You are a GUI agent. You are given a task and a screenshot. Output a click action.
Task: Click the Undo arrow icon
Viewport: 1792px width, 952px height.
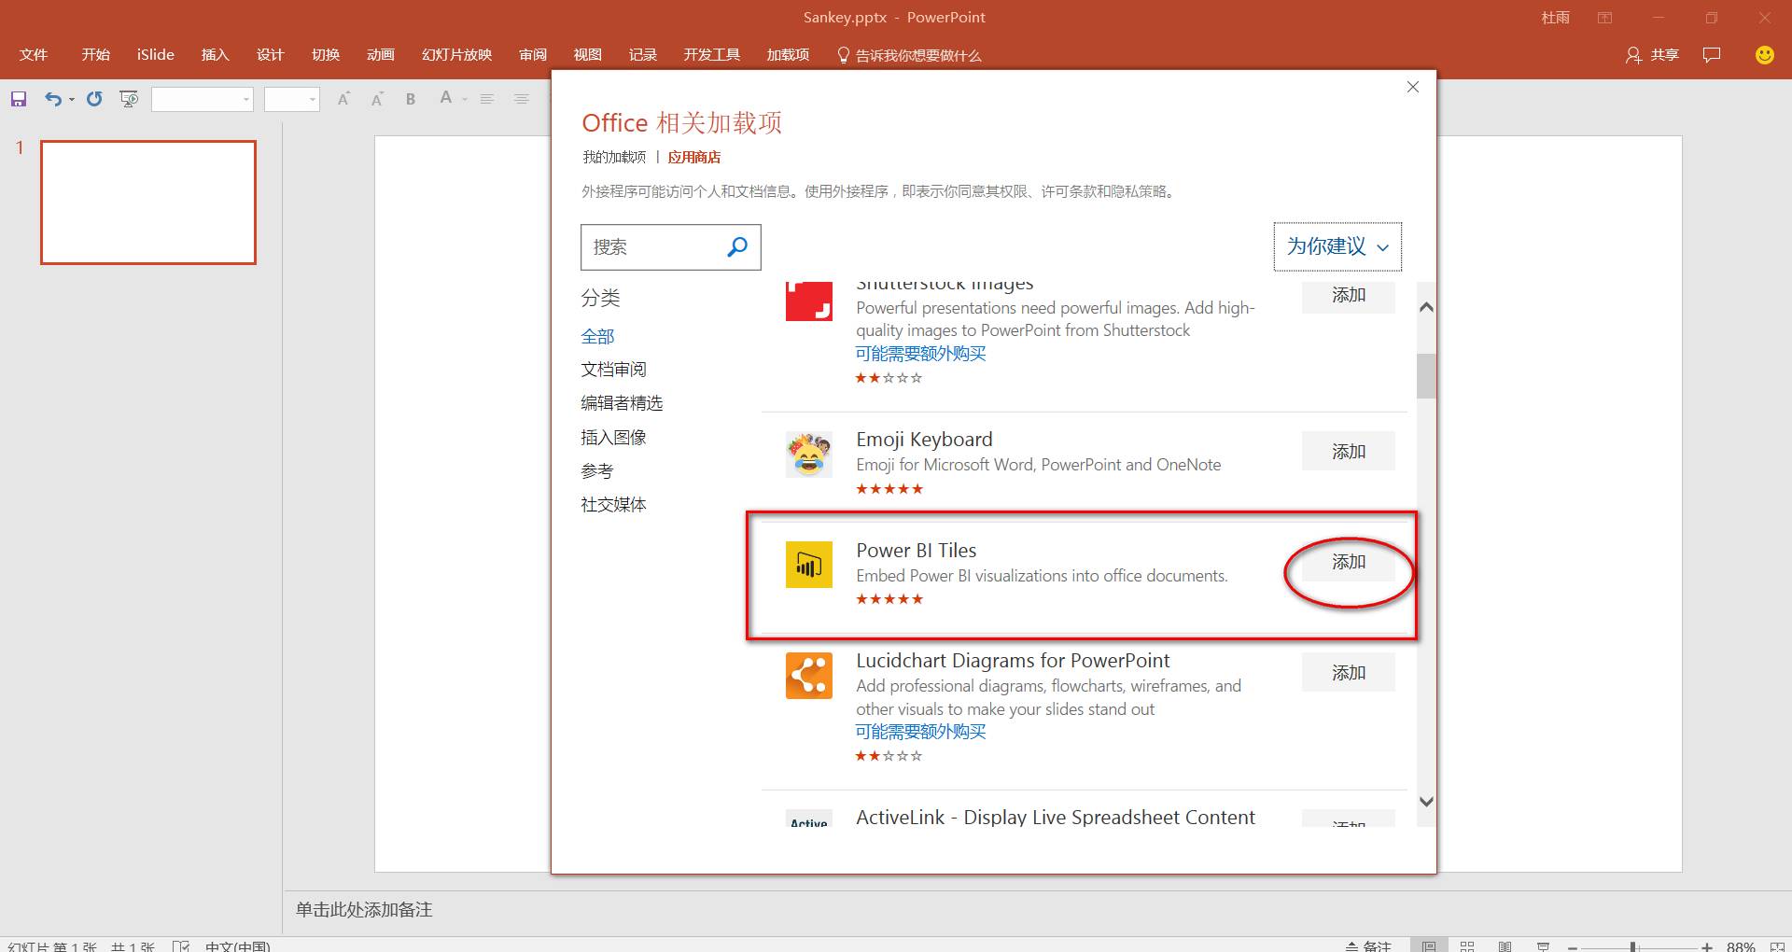click(53, 99)
